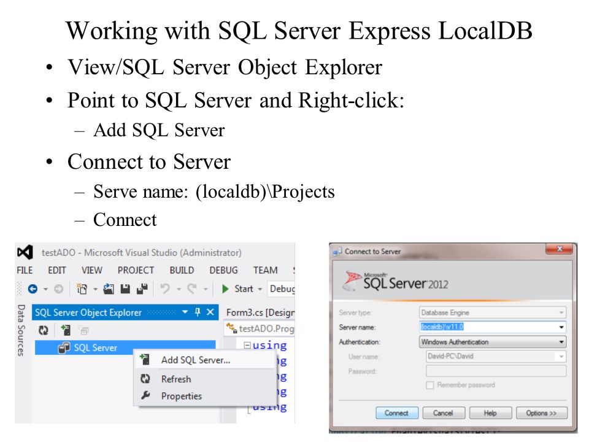This screenshot has width=589, height=442.
Task: Open window position dropdown of Object Explorer
Action: [x=185, y=312]
